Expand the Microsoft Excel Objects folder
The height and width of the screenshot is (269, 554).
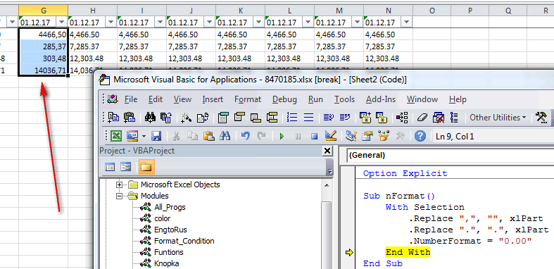(119, 184)
